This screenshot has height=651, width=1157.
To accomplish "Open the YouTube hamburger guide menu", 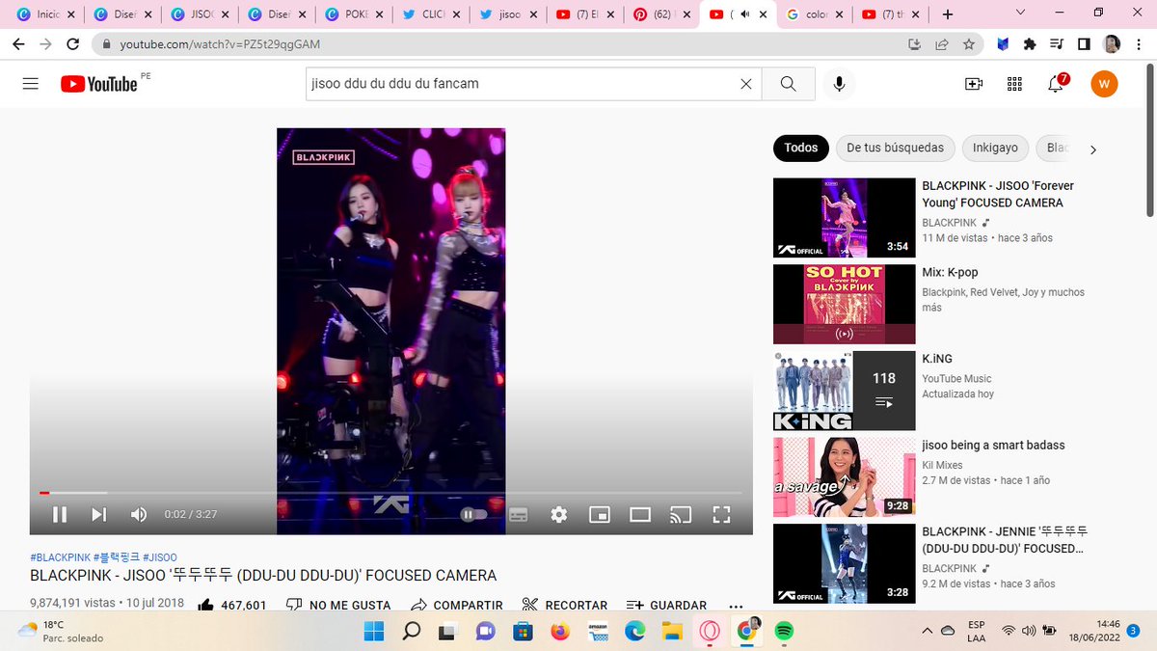I will click(x=31, y=84).
